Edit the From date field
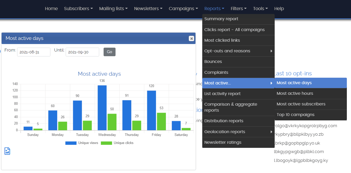 click(x=34, y=52)
